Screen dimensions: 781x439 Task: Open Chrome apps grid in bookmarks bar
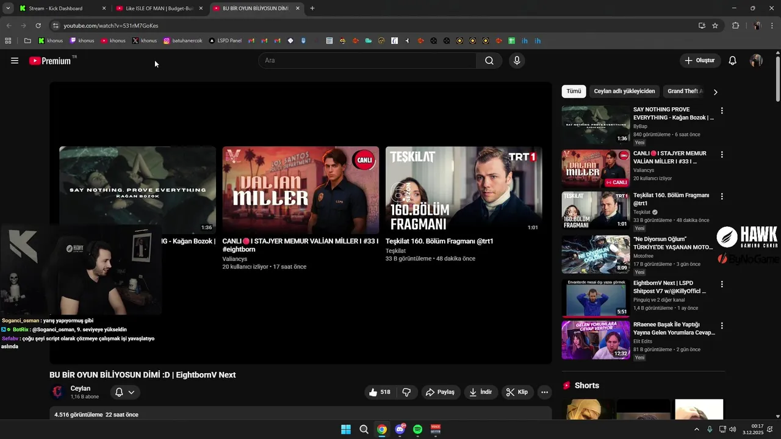click(x=8, y=41)
